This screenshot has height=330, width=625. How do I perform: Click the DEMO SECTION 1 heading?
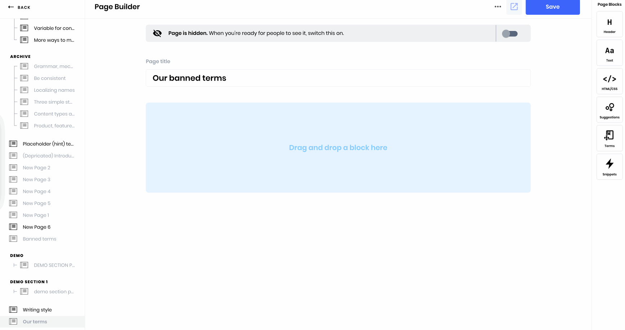pyautogui.click(x=29, y=282)
